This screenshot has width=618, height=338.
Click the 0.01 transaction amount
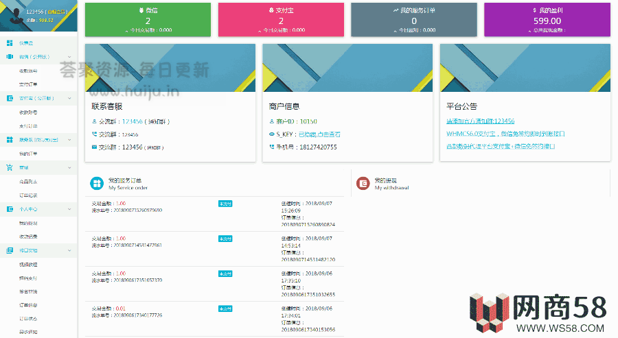tap(121, 309)
